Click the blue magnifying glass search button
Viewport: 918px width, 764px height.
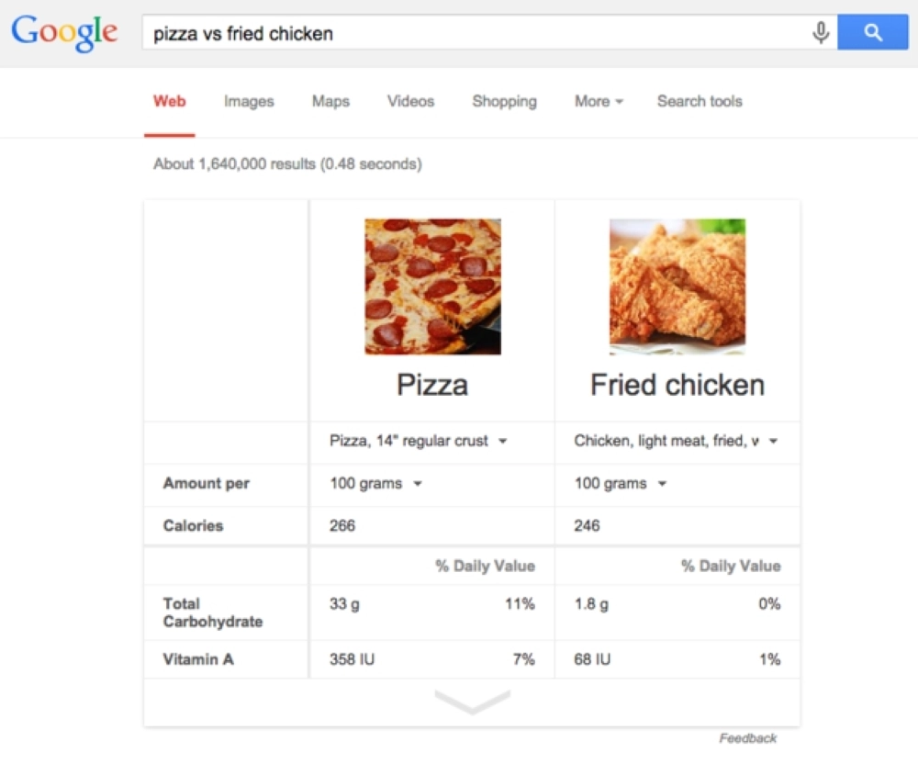(x=872, y=34)
